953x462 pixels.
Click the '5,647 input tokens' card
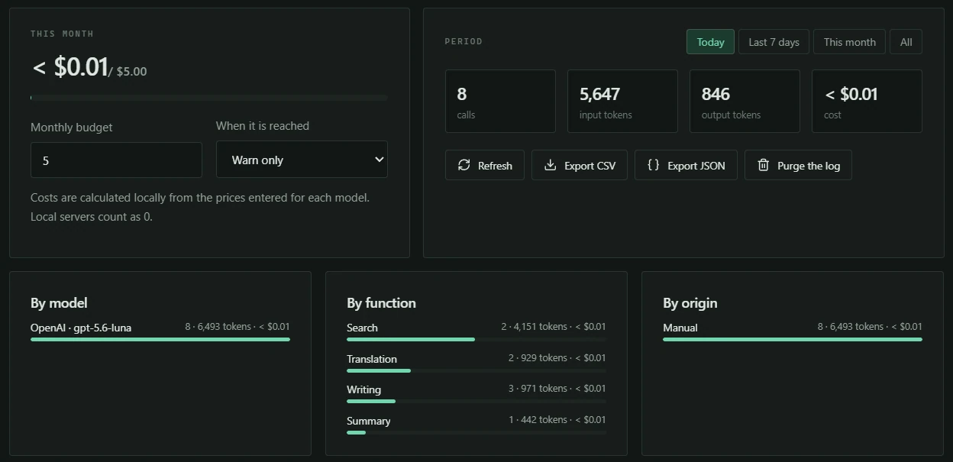[x=622, y=101]
